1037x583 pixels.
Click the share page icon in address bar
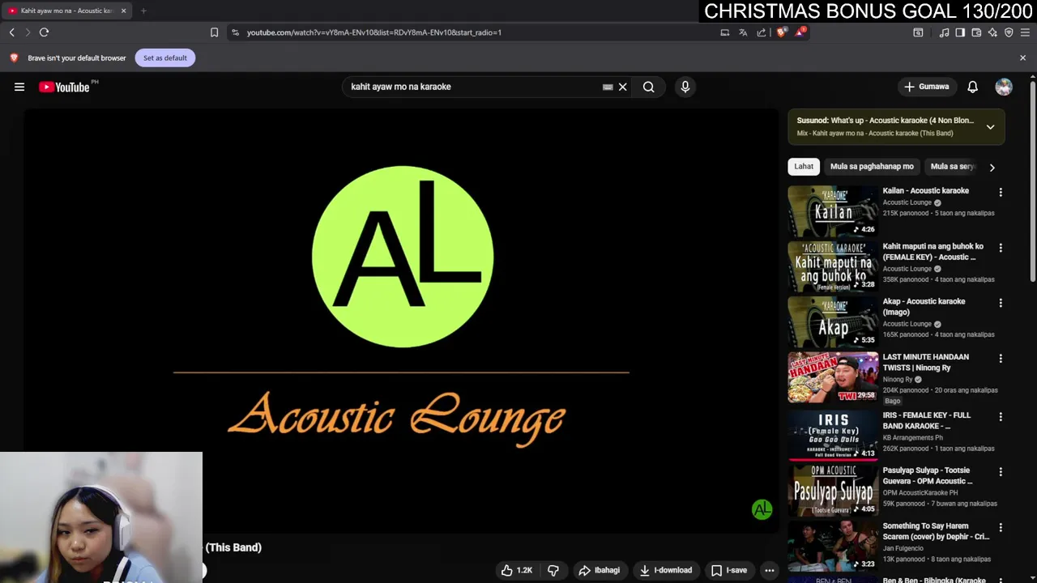pos(762,32)
